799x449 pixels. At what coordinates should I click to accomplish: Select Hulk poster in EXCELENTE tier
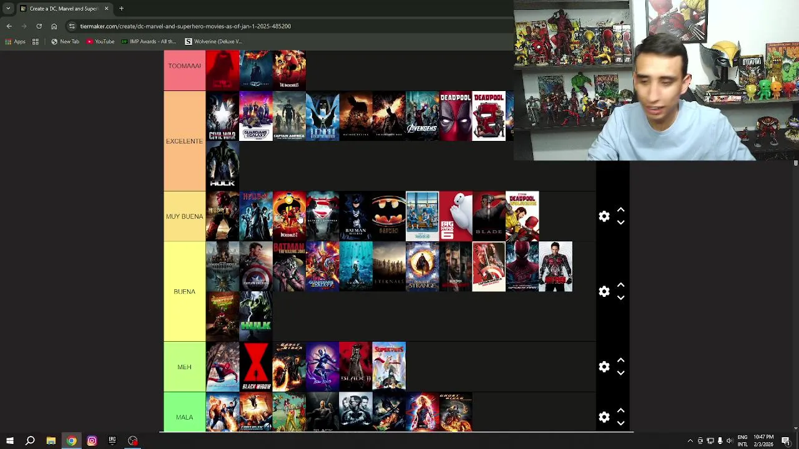pyautogui.click(x=222, y=166)
